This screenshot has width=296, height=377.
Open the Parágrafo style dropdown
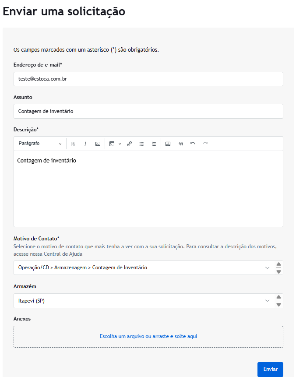40,144
